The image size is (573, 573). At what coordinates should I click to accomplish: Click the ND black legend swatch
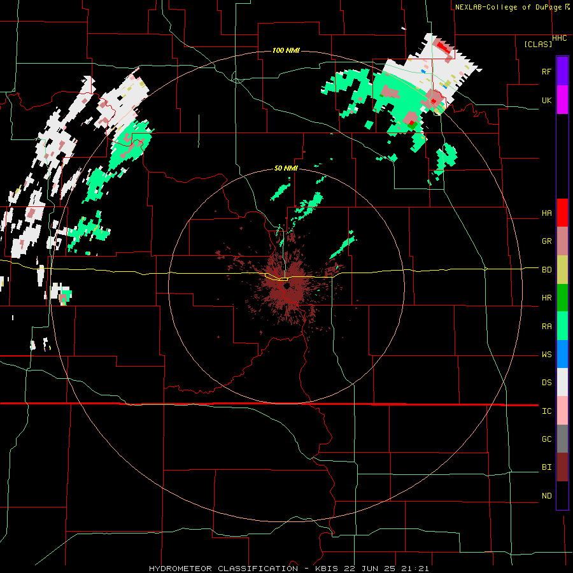[562, 495]
